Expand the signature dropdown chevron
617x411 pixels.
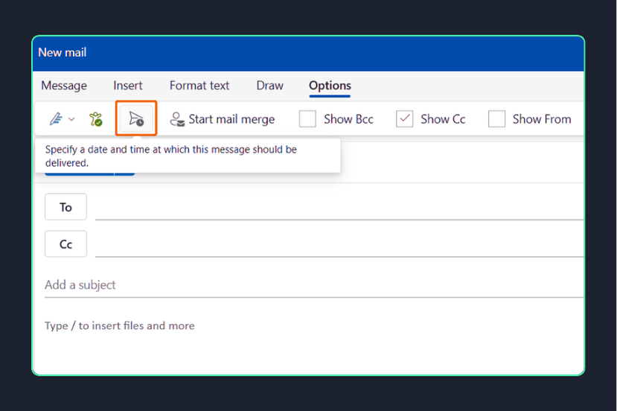click(x=71, y=119)
